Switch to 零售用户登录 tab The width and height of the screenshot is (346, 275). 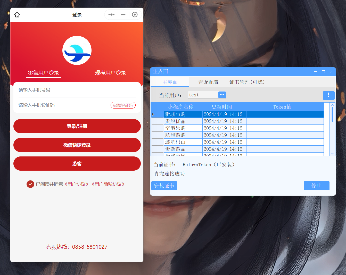[x=43, y=73]
